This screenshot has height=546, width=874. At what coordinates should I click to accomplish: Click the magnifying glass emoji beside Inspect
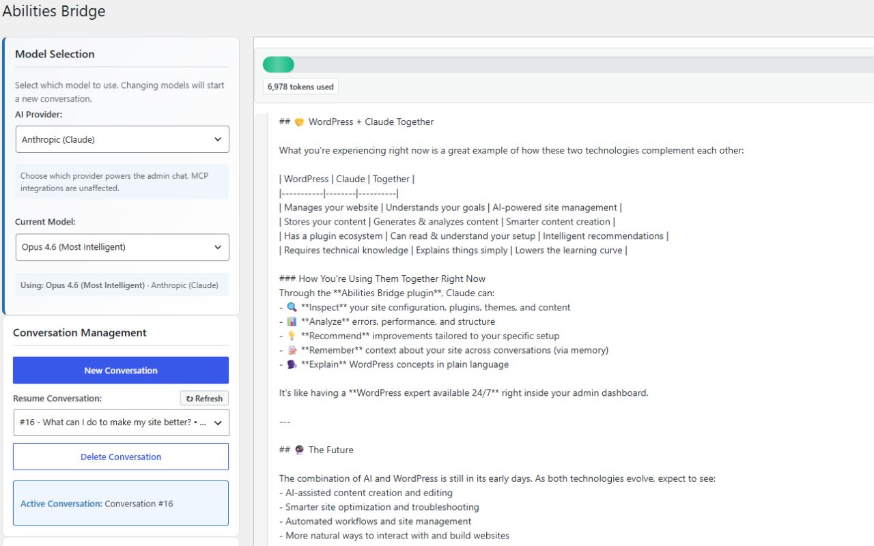292,308
